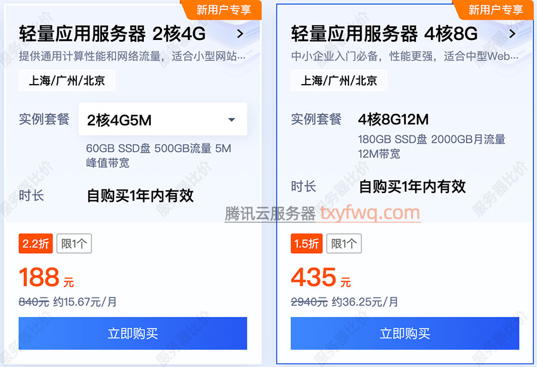This screenshot has width=537, height=367.
Task: Select 上海/广州/北京 region on 4核8G card
Action: pyautogui.click(x=339, y=80)
